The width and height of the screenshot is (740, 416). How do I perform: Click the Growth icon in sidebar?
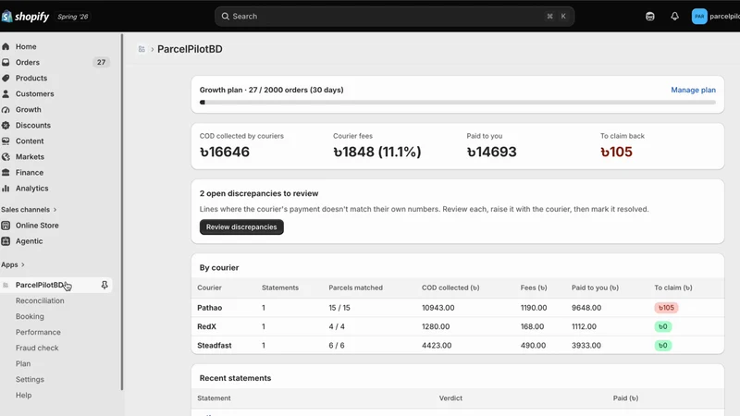[x=6, y=109]
